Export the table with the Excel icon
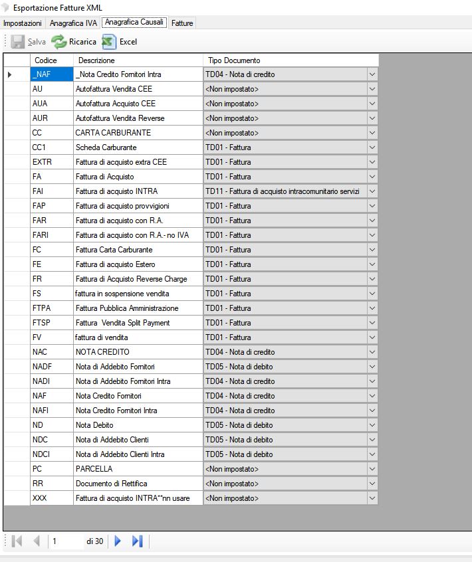472x562 pixels. (x=109, y=42)
